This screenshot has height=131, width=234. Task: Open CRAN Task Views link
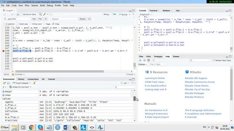[x=154, y=82]
